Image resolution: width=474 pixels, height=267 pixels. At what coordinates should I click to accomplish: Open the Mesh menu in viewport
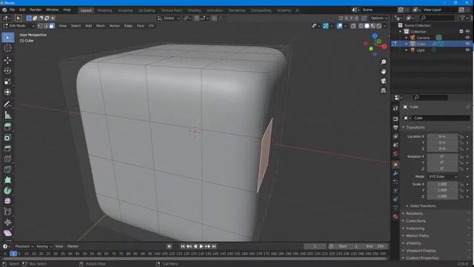[x=101, y=26]
